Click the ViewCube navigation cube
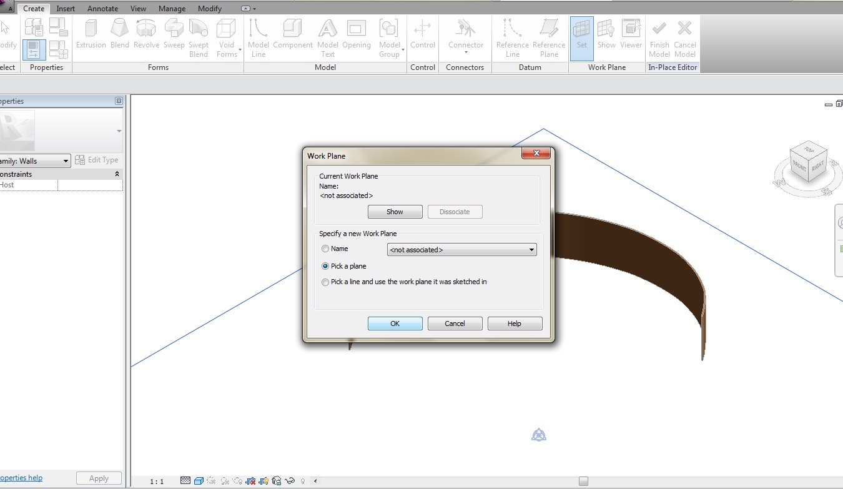This screenshot has height=489, width=843. [x=809, y=161]
